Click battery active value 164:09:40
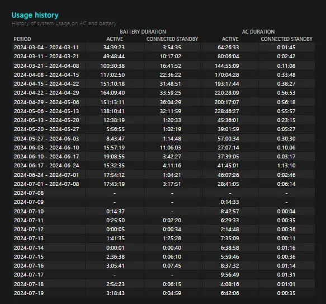326x304 pixels. click(x=112, y=93)
